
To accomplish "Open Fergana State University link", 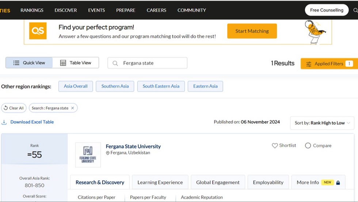I will coord(133,146).
